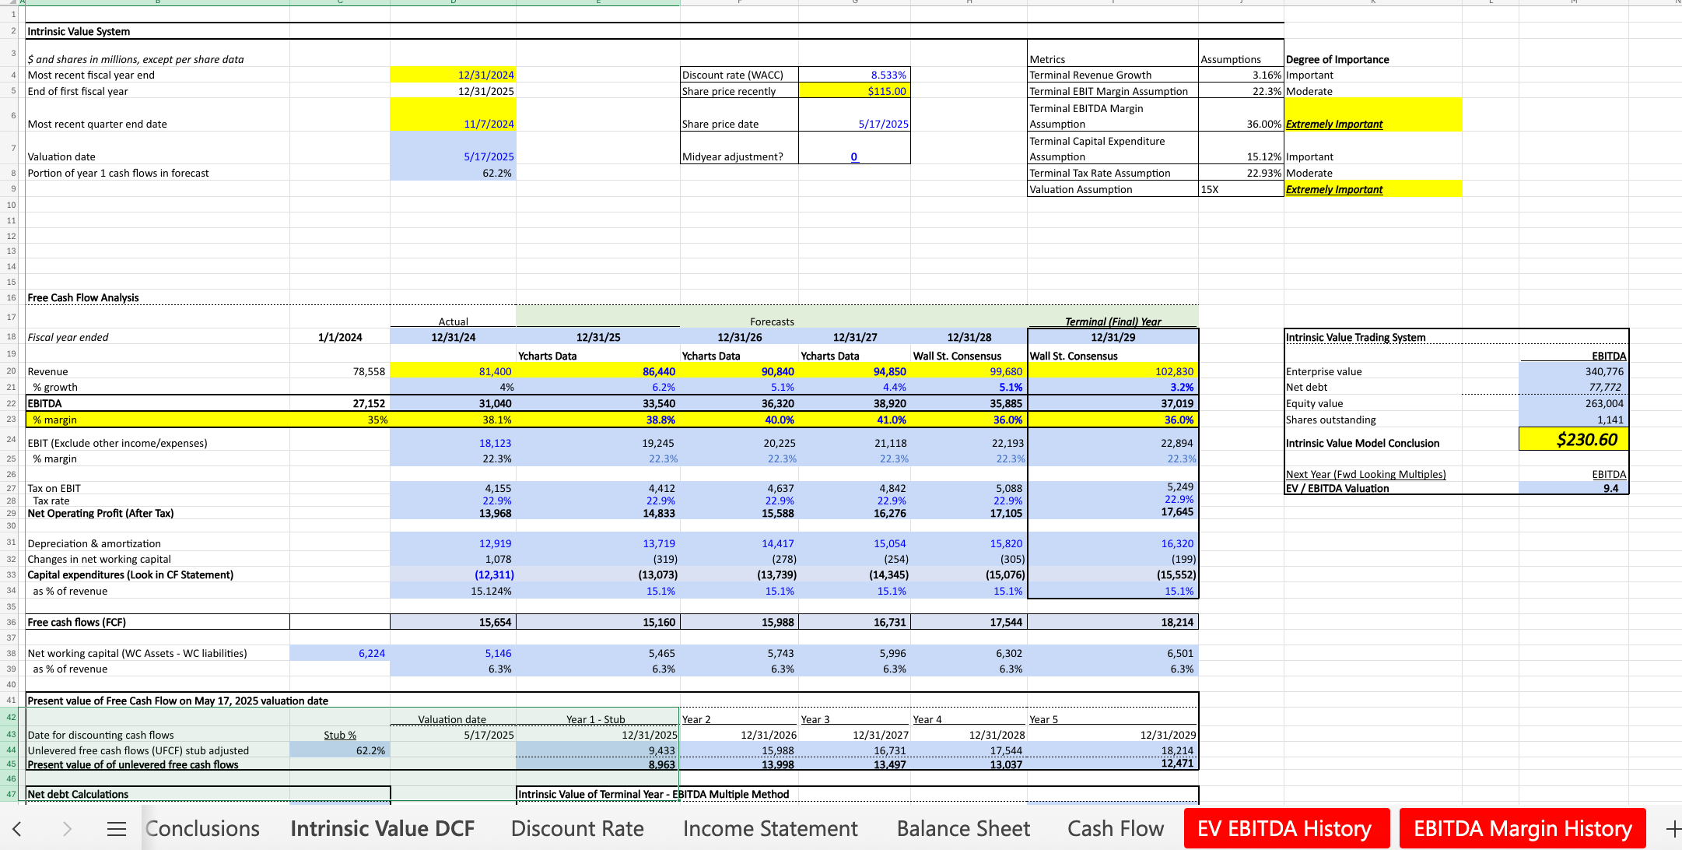Select the Balance Sheet tab
The width and height of the screenshot is (1682, 850).
click(963, 829)
